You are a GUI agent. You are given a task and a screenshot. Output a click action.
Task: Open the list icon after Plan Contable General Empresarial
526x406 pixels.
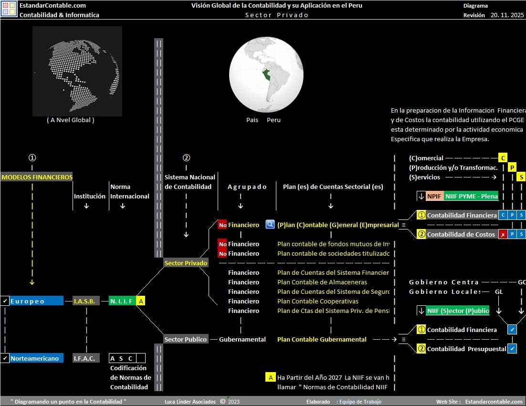tap(403, 225)
